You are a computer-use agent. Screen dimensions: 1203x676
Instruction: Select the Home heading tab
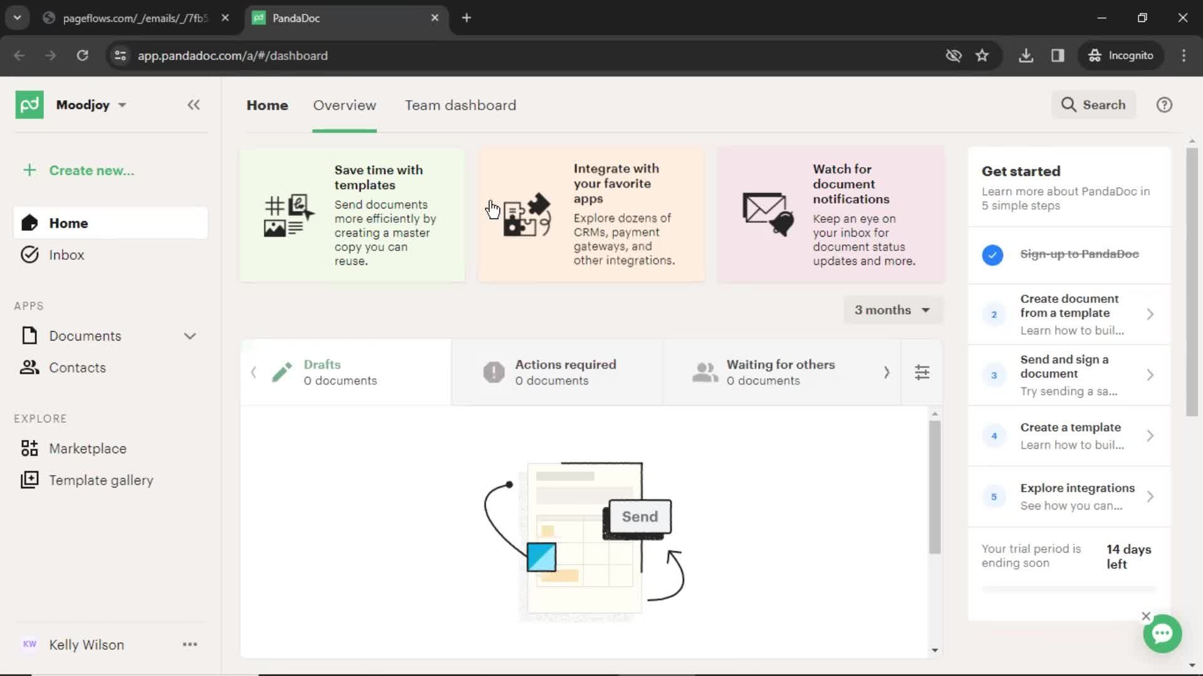tap(268, 105)
